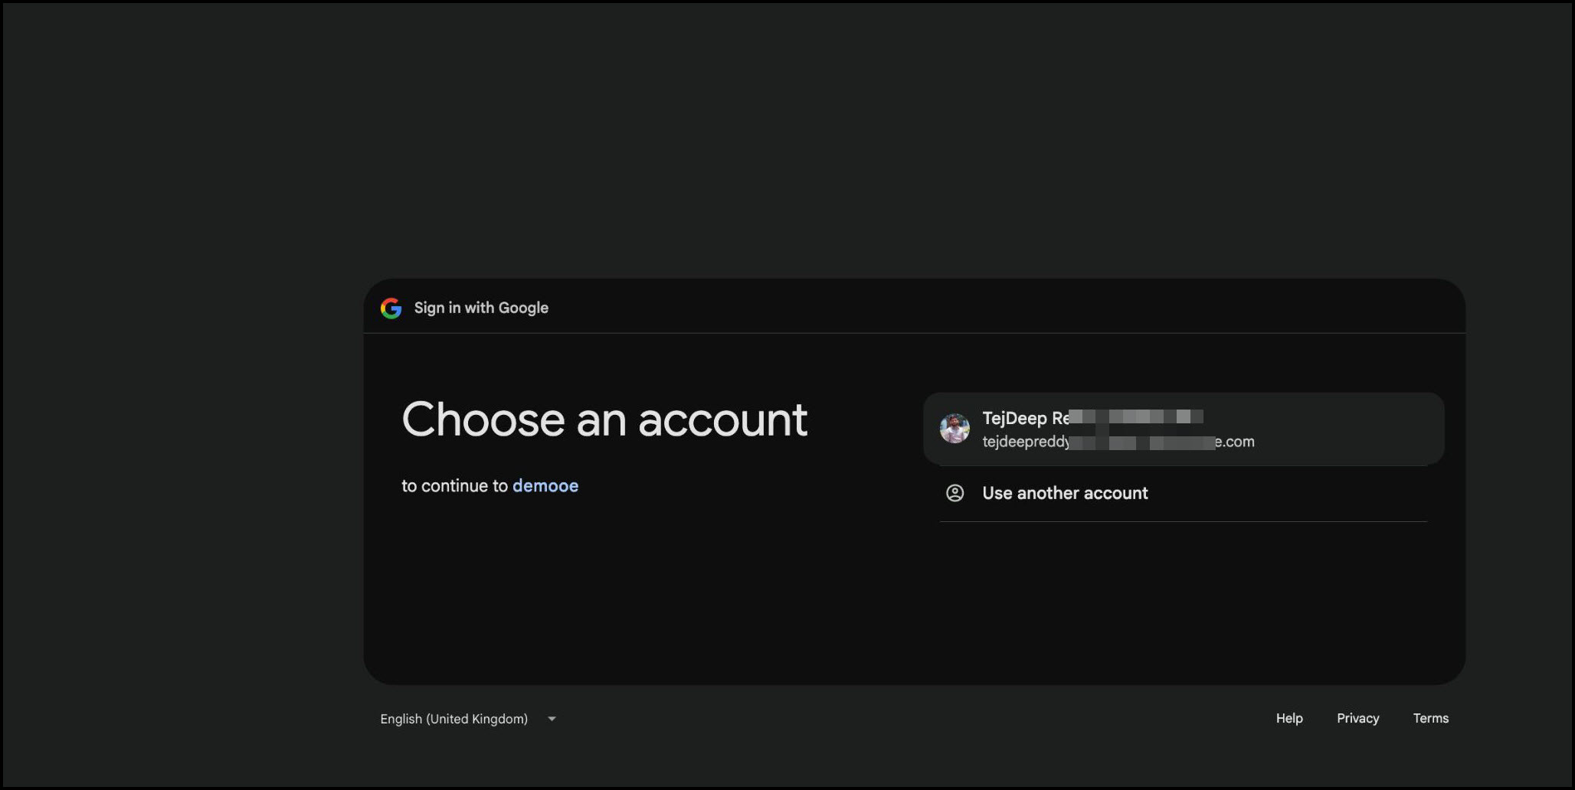Select Use another account
The width and height of the screenshot is (1575, 790).
pyautogui.click(x=1184, y=493)
